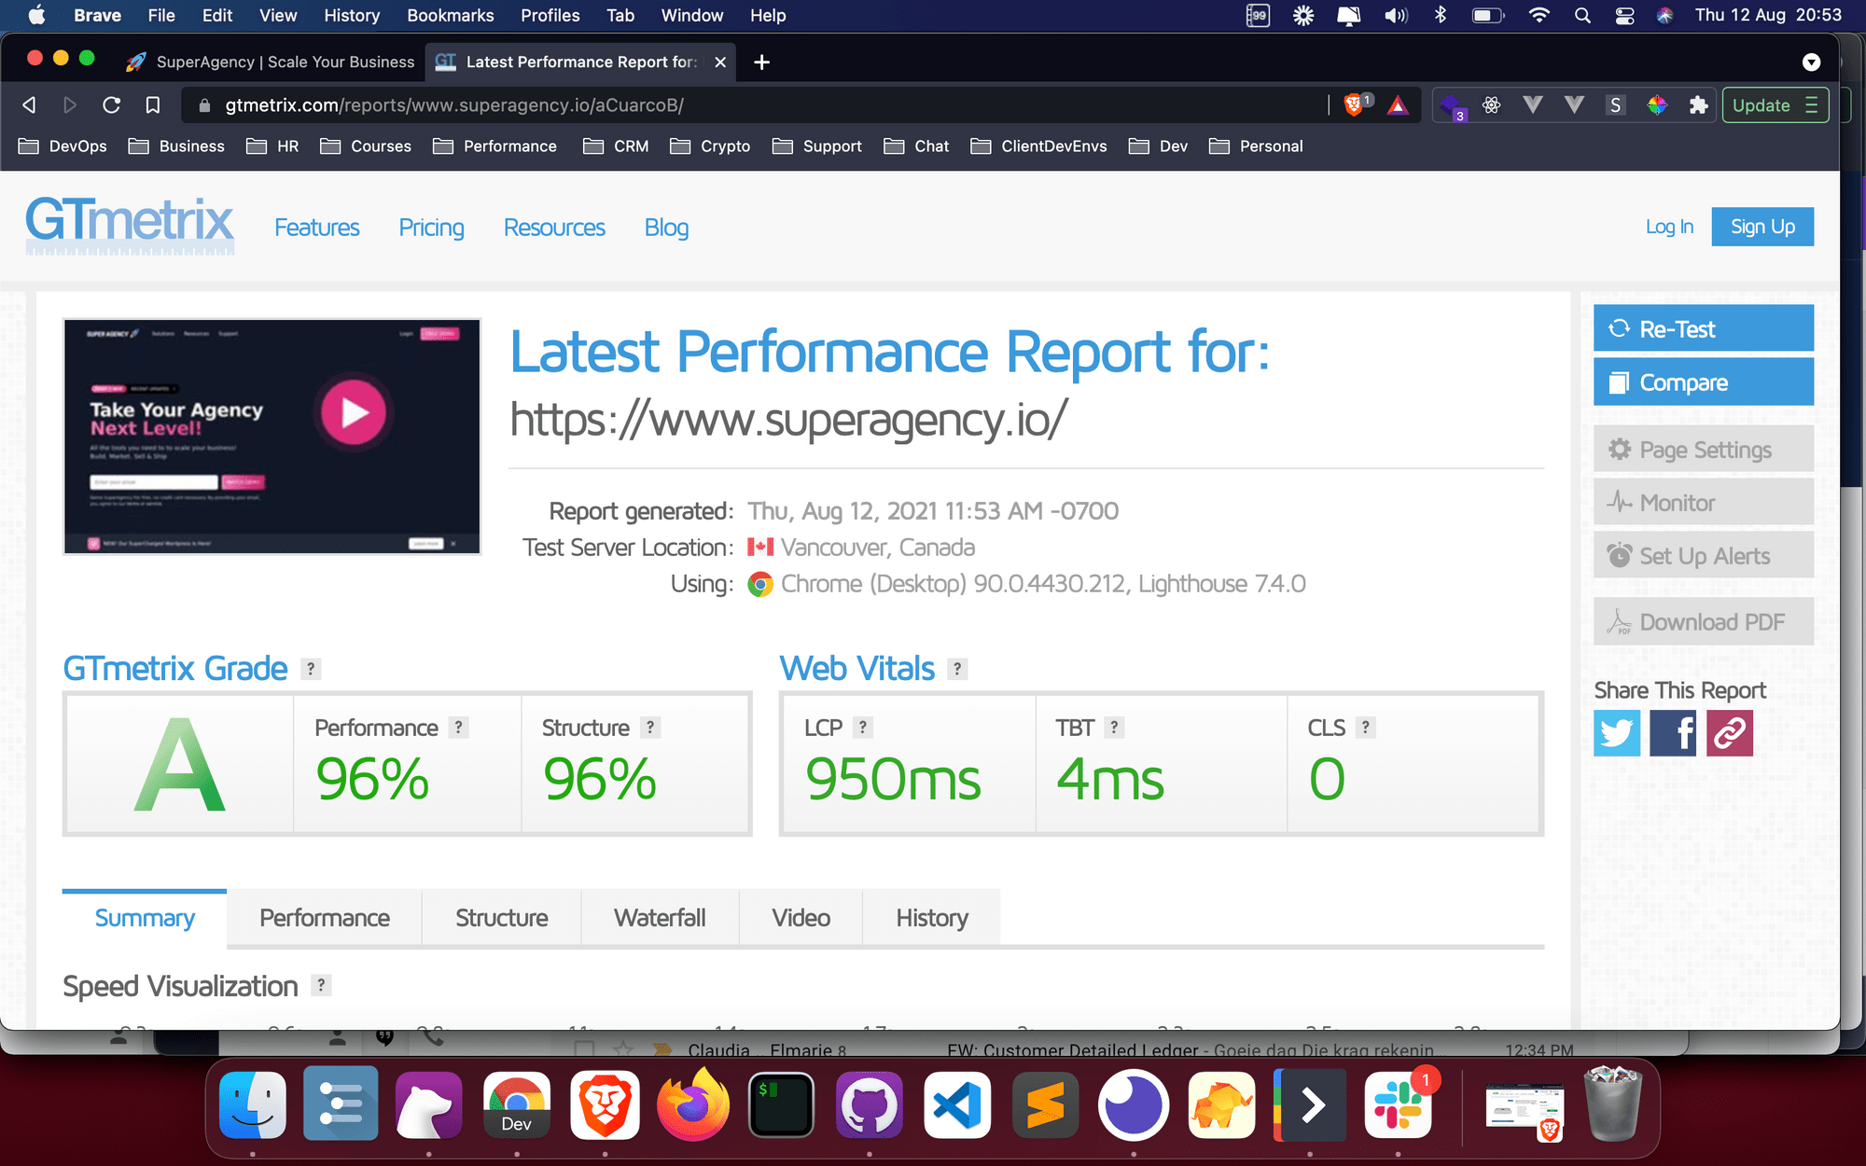Share report via Facebook icon
Image resolution: width=1866 pixels, height=1166 pixels.
1673,733
